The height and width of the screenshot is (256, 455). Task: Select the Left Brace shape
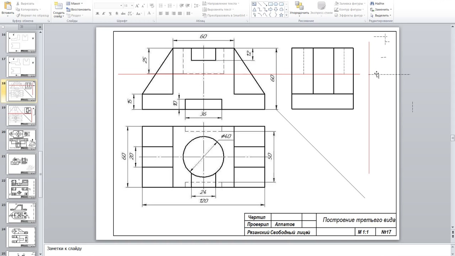271,15
